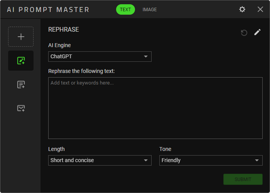This screenshot has width=270, height=193.
Task: Click the 'AI Engine' label
Action: click(x=59, y=45)
